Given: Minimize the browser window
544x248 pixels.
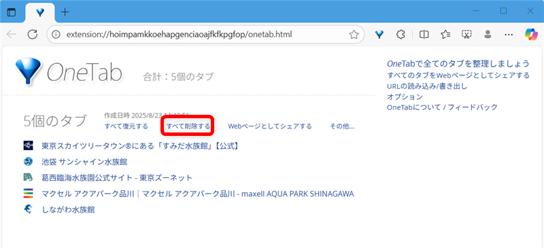Looking at the screenshot, I should point(477,12).
